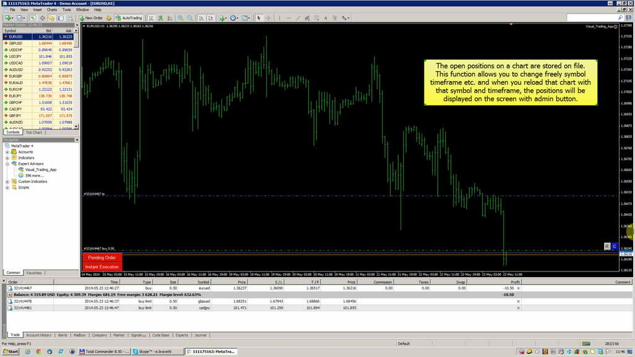Open the Strategy Tester icon
This screenshot has height=357, width=635.
pyautogui.click(x=70, y=18)
